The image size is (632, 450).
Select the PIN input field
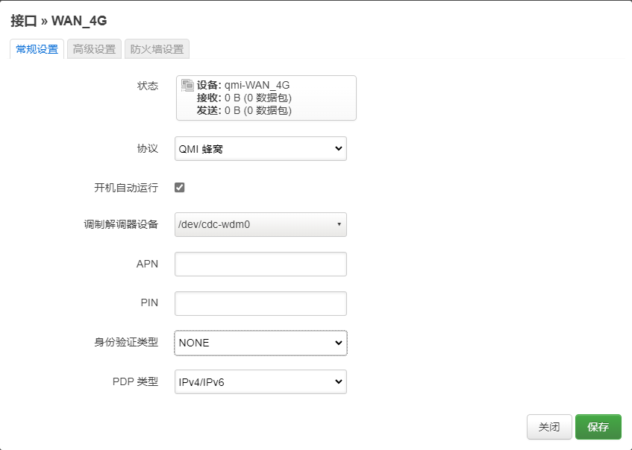[260, 303]
